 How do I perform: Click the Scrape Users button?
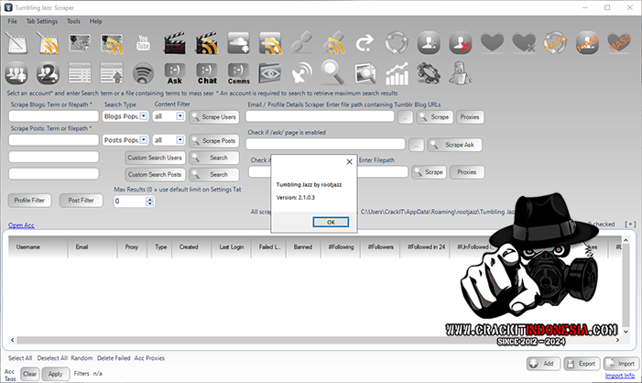click(x=213, y=117)
